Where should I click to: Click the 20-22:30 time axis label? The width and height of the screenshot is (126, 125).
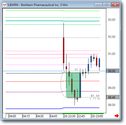[69, 116]
